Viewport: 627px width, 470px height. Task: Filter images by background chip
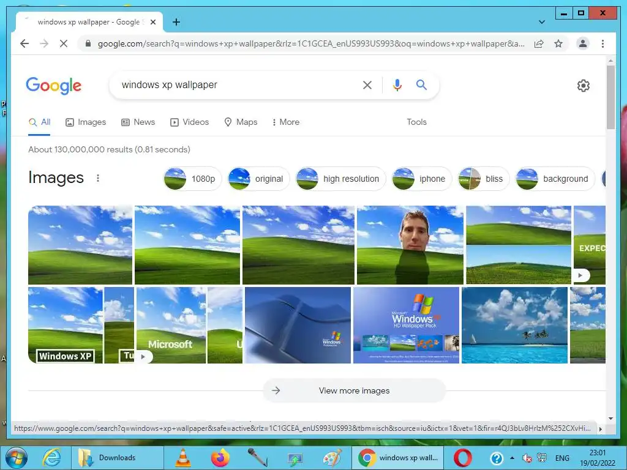coord(555,179)
